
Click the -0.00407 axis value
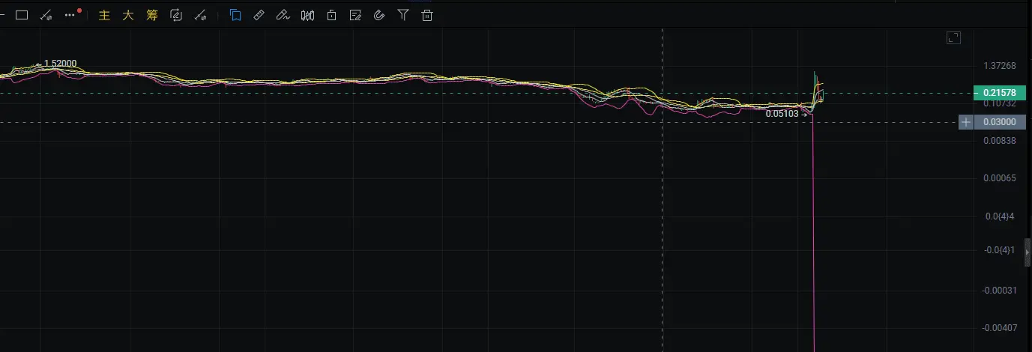(x=999, y=328)
